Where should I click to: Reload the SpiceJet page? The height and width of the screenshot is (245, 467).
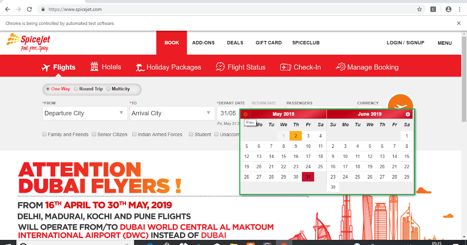tap(30, 9)
